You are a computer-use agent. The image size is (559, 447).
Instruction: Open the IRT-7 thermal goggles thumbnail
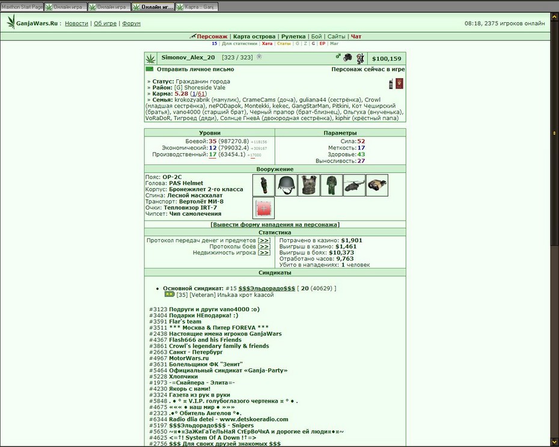pos(377,185)
